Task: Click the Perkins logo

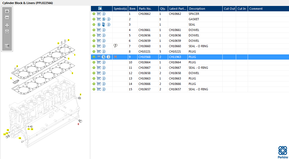Action: click(x=283, y=152)
